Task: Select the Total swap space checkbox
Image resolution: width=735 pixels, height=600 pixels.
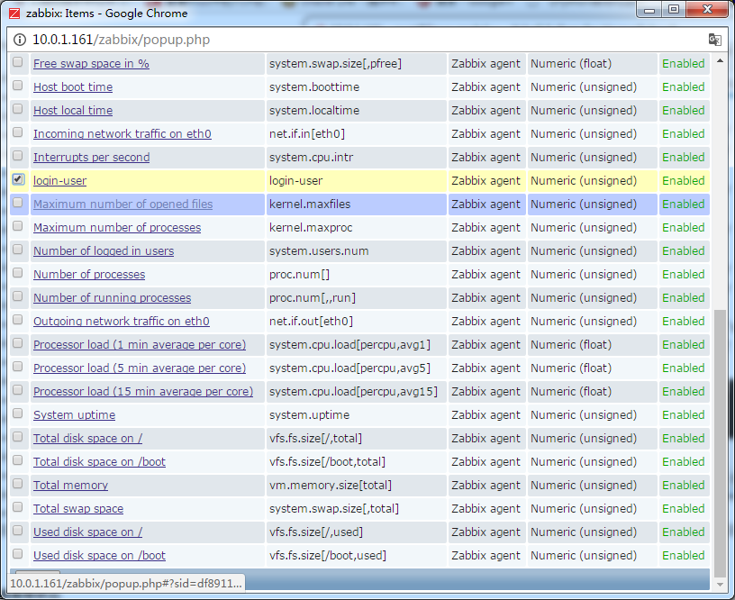Action: pos(18,507)
